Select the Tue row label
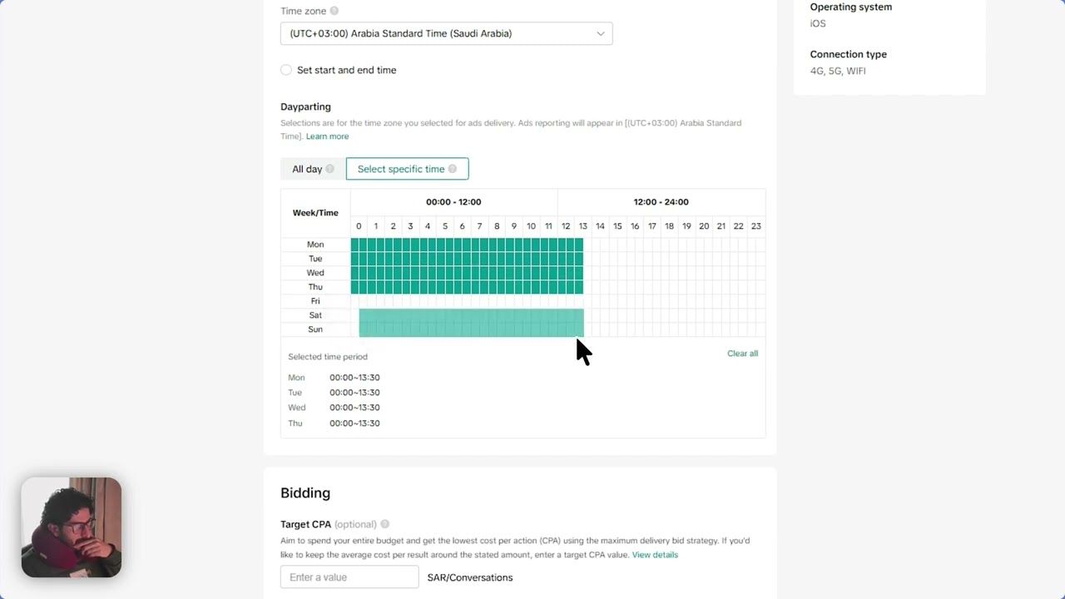The height and width of the screenshot is (599, 1065). click(315, 259)
